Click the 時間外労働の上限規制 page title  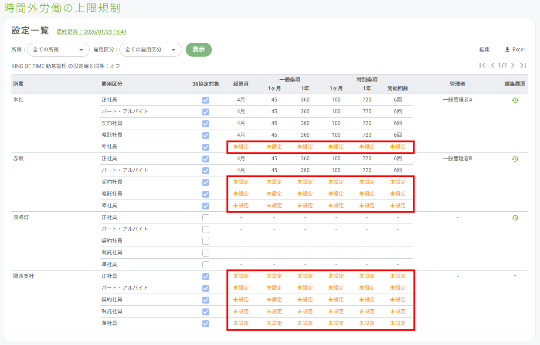coord(62,8)
